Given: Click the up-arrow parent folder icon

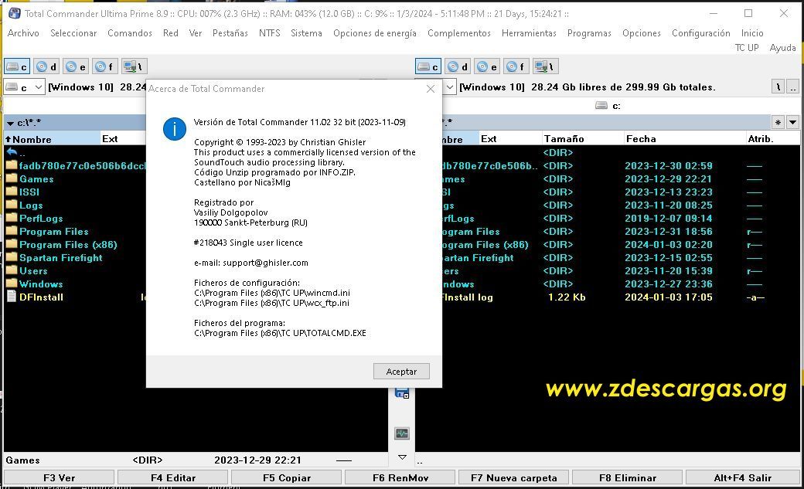Looking at the screenshot, I should coord(12,152).
